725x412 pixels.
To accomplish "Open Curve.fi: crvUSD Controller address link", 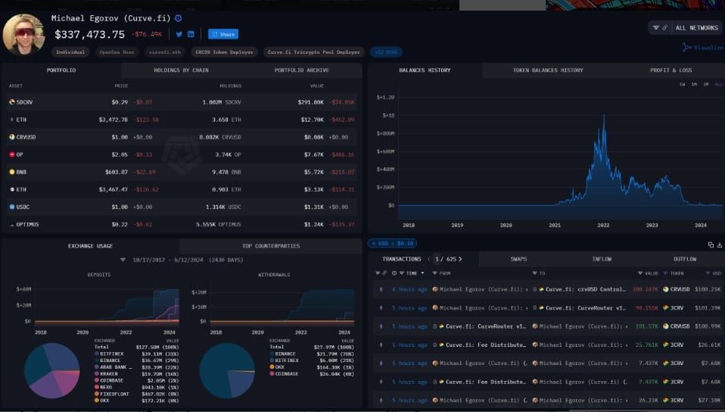I will [x=585, y=289].
